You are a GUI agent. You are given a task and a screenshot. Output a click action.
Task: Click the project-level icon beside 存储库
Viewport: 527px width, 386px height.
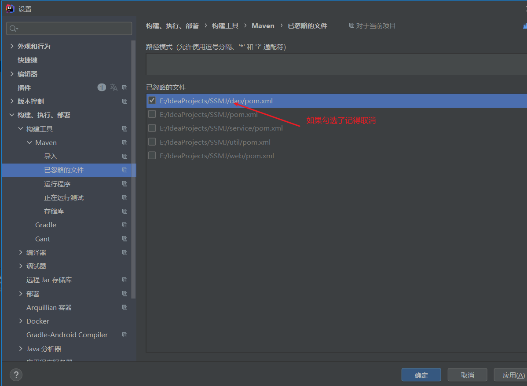coord(124,211)
